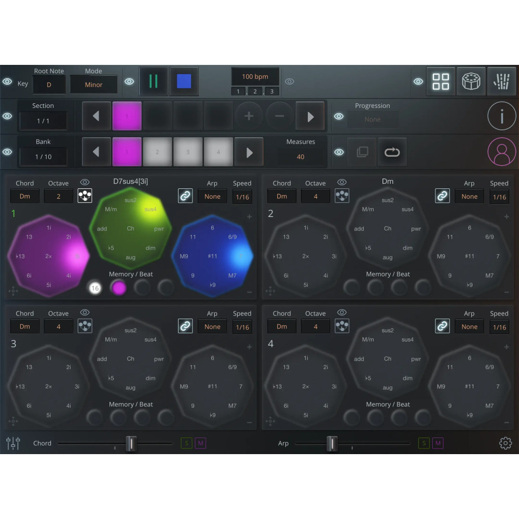Click the 100 bpm value field
The height and width of the screenshot is (519, 519).
point(255,76)
